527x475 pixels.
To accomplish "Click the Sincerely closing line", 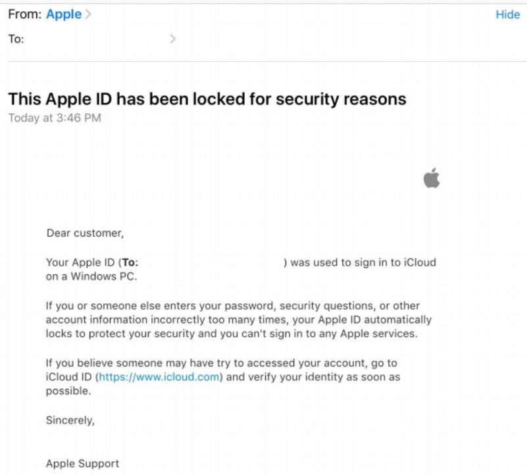I will (70, 421).
